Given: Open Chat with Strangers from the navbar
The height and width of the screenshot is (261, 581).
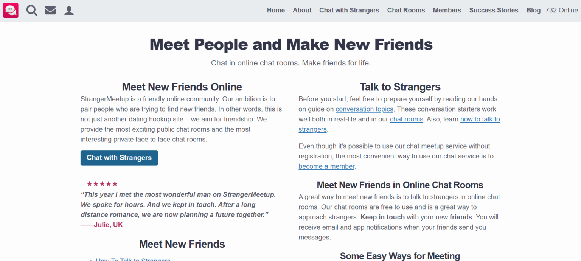Looking at the screenshot, I should click(349, 10).
